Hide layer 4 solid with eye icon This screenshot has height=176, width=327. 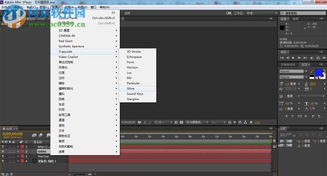(x=3, y=161)
